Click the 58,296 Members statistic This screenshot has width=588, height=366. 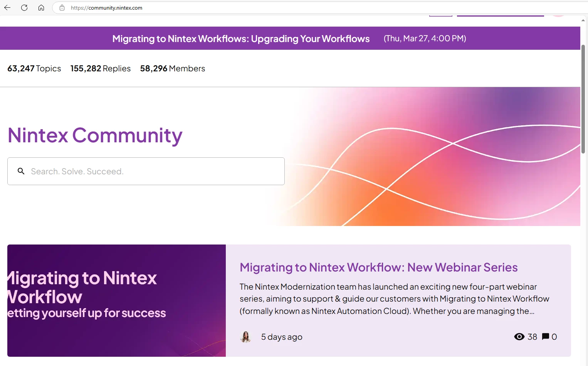tap(173, 69)
